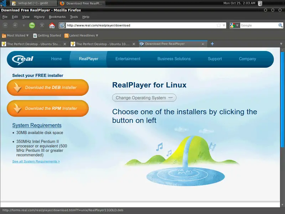Go to Home in Real navigation bar
This screenshot has height=214, width=285.
click(x=56, y=59)
